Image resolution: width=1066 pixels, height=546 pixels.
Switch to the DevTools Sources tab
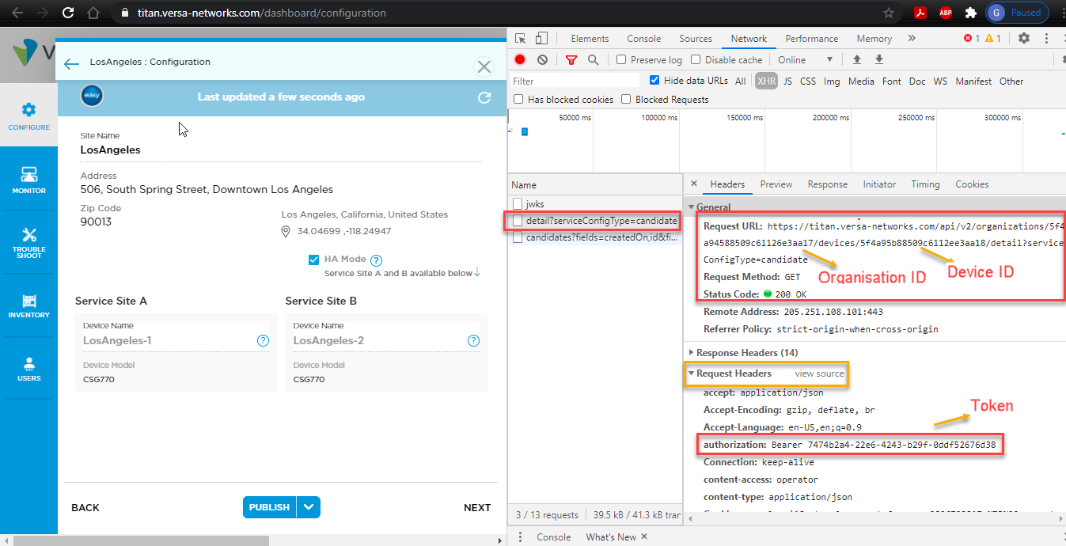coord(696,39)
